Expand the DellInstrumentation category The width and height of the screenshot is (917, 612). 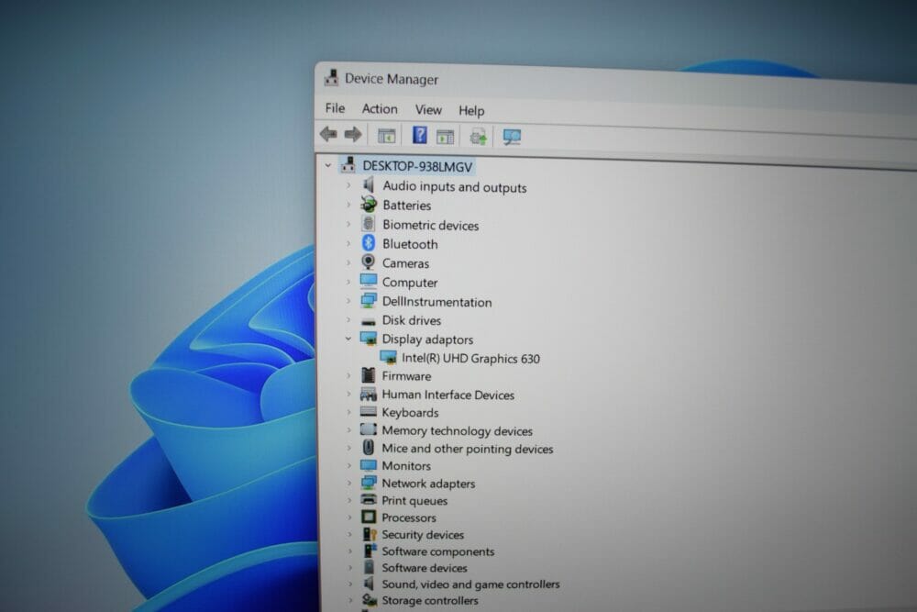(x=348, y=301)
